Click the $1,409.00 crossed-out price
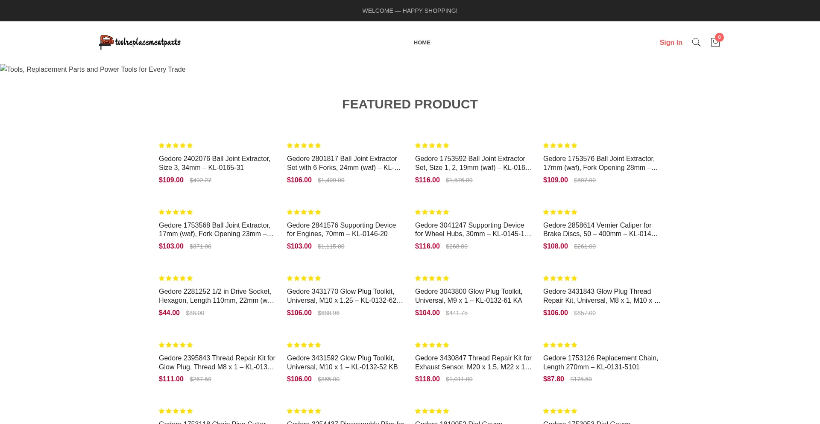Image resolution: width=820 pixels, height=424 pixels. tap(331, 180)
